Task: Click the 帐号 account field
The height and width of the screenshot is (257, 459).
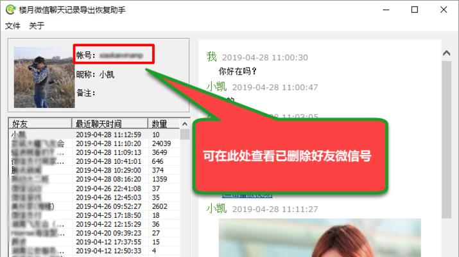Action: (x=114, y=54)
